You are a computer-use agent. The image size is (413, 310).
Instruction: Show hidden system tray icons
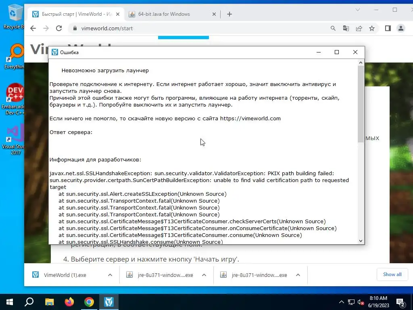341,302
